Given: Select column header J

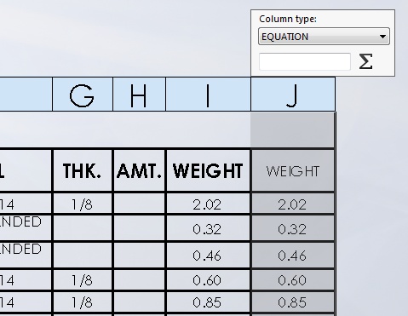Looking at the screenshot, I should (293, 95).
